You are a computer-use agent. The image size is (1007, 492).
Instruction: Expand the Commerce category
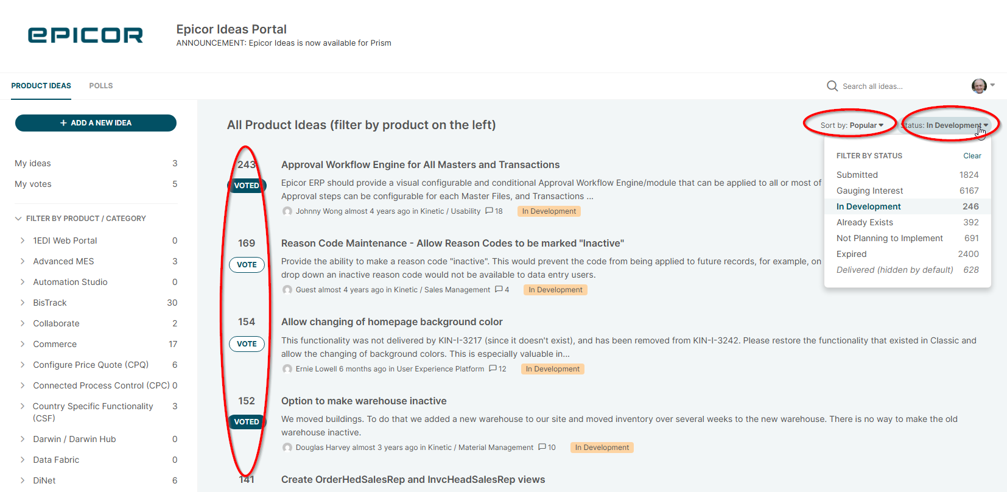[23, 344]
